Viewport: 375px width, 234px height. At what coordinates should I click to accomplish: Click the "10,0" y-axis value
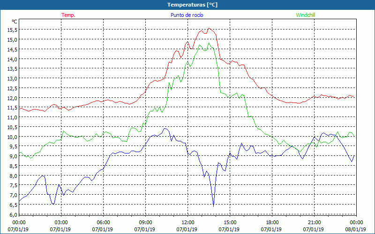click(12, 137)
